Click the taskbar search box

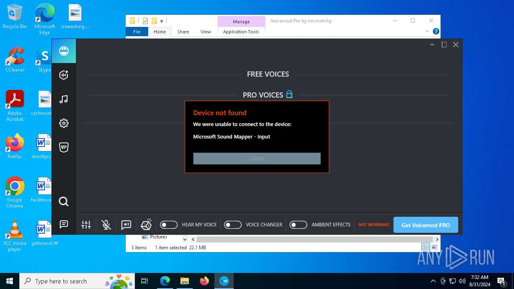(x=78, y=281)
